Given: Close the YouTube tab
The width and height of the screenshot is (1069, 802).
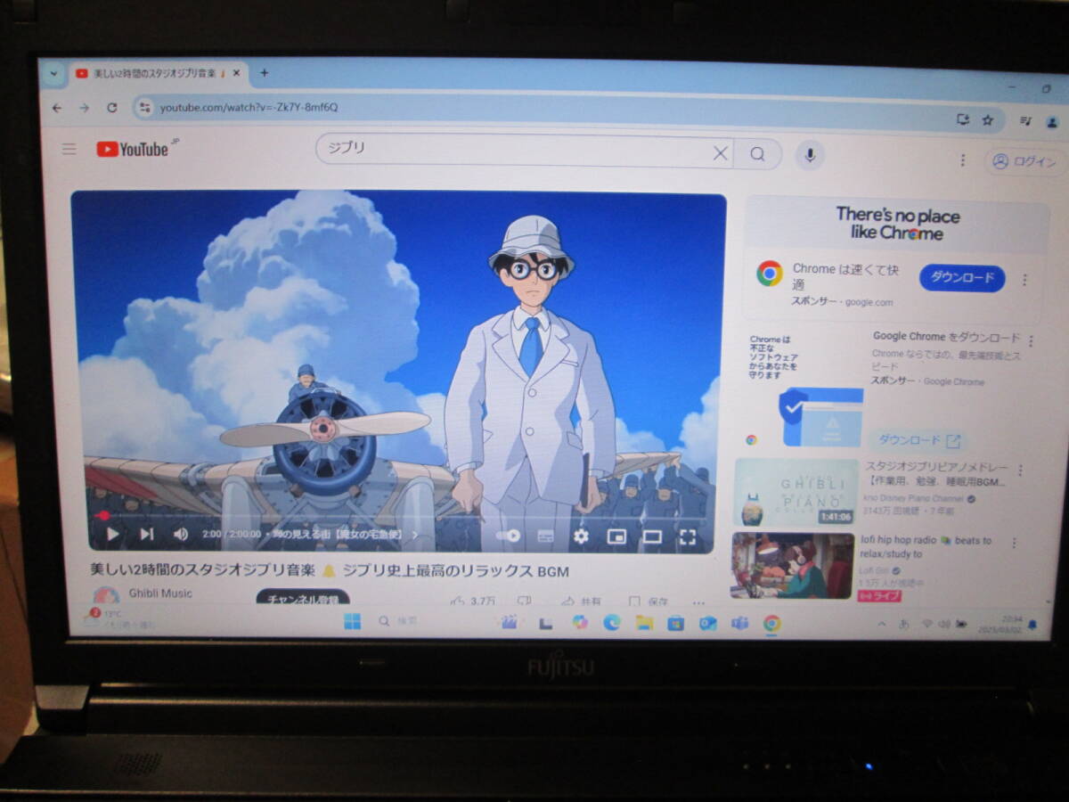Looking at the screenshot, I should 236,74.
